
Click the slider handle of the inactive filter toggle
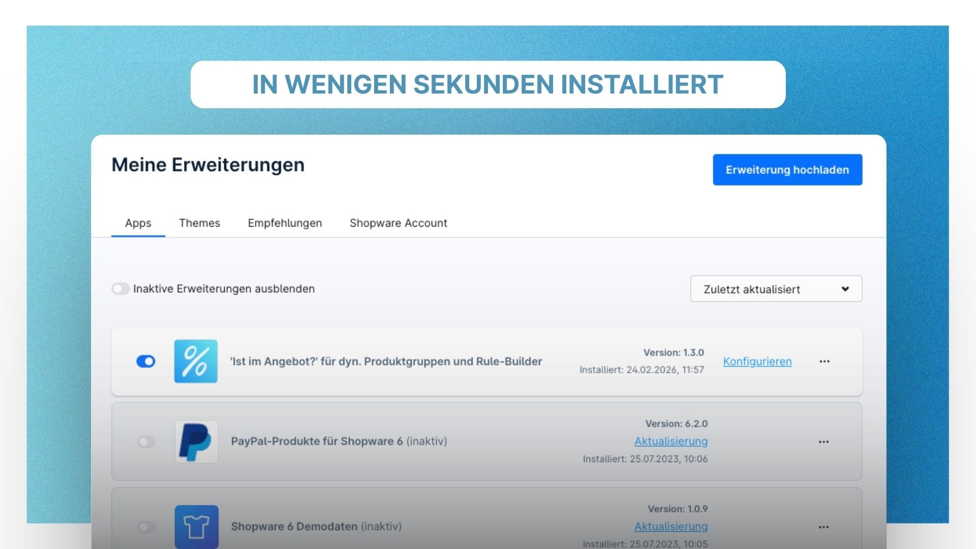pyautogui.click(x=117, y=289)
